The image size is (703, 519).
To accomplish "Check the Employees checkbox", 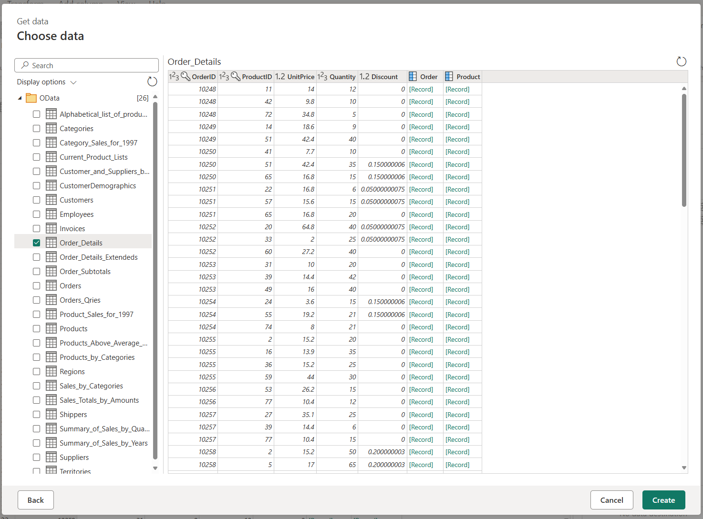I will click(36, 214).
